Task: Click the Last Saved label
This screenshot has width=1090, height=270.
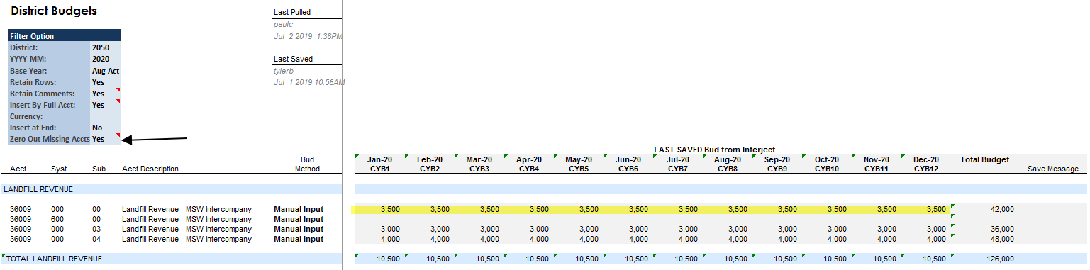Action: point(293,59)
